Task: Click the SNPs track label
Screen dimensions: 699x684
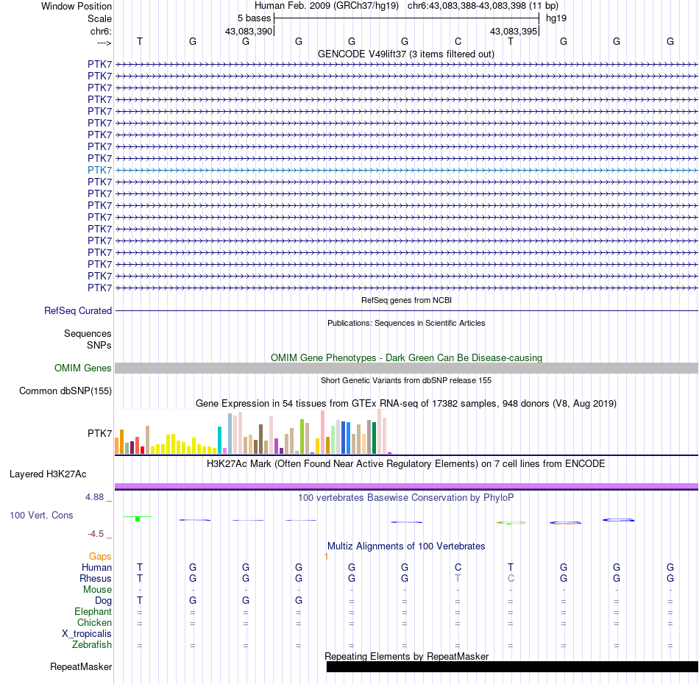Action: (x=99, y=345)
